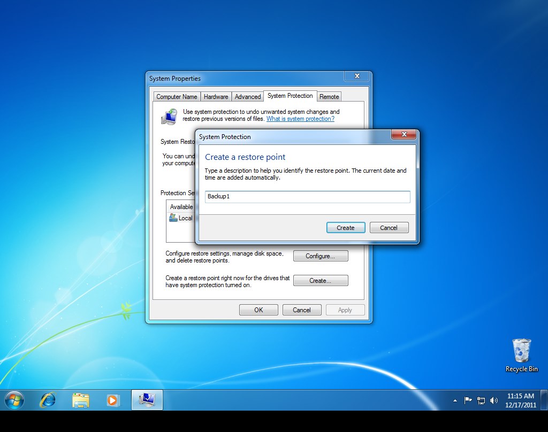Click the 'Create a restore point' heading
This screenshot has width=548, height=432.
click(245, 157)
